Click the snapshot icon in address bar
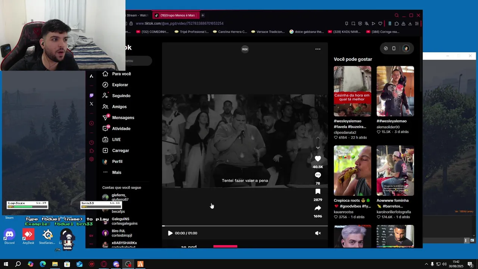Image resolution: width=478 pixels, height=269 pixels. 353,24
